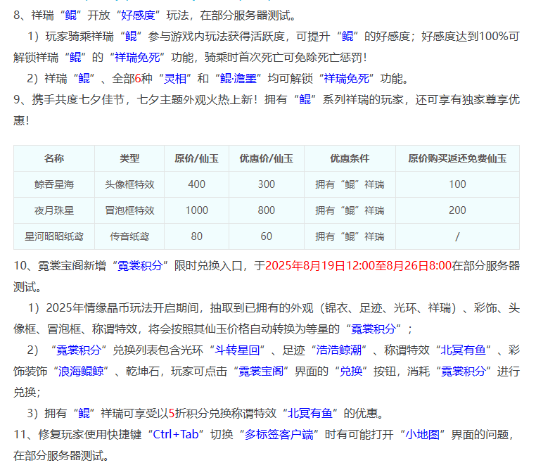Click the blue Ctrl+Tab shortcut text
This screenshot has width=536, height=470.
(x=176, y=434)
